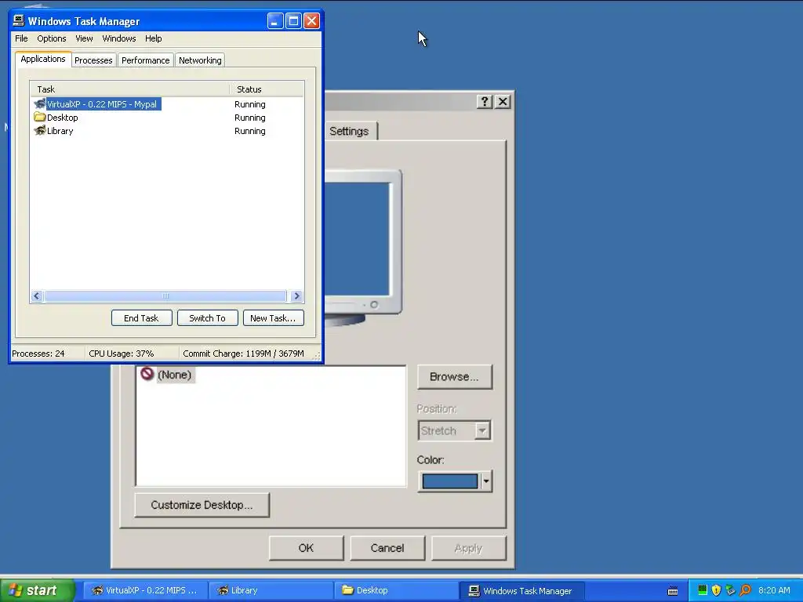Viewport: 803px width, 602px height.
Task: Maximize the Windows Task Manager window
Action: [293, 21]
